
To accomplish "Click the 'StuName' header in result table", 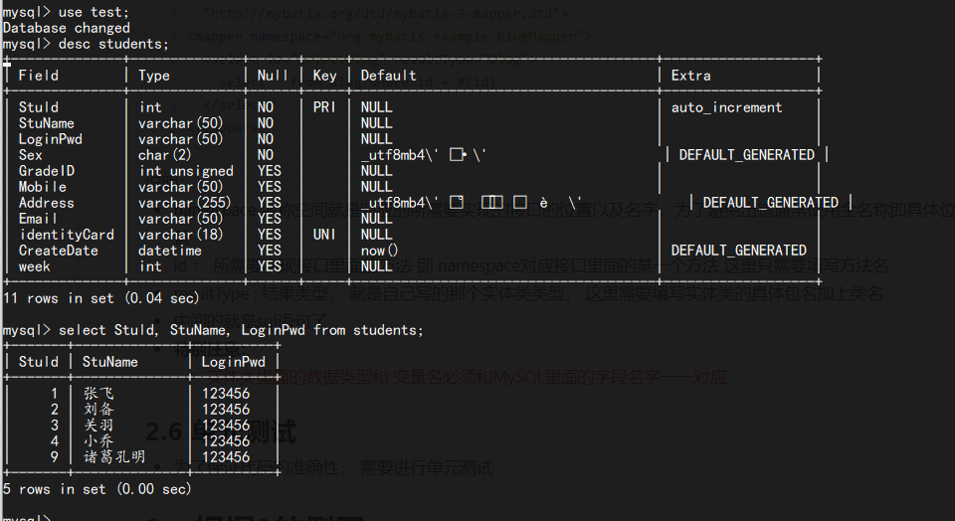I will [x=110, y=362].
